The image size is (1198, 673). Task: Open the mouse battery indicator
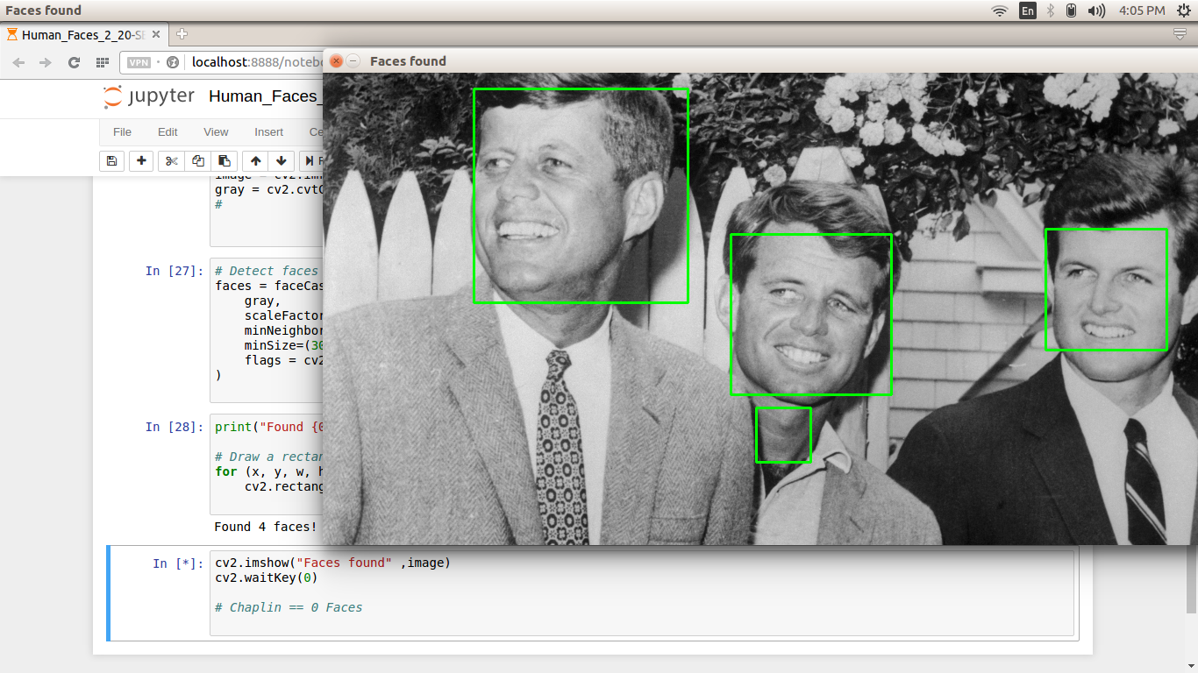[1071, 11]
